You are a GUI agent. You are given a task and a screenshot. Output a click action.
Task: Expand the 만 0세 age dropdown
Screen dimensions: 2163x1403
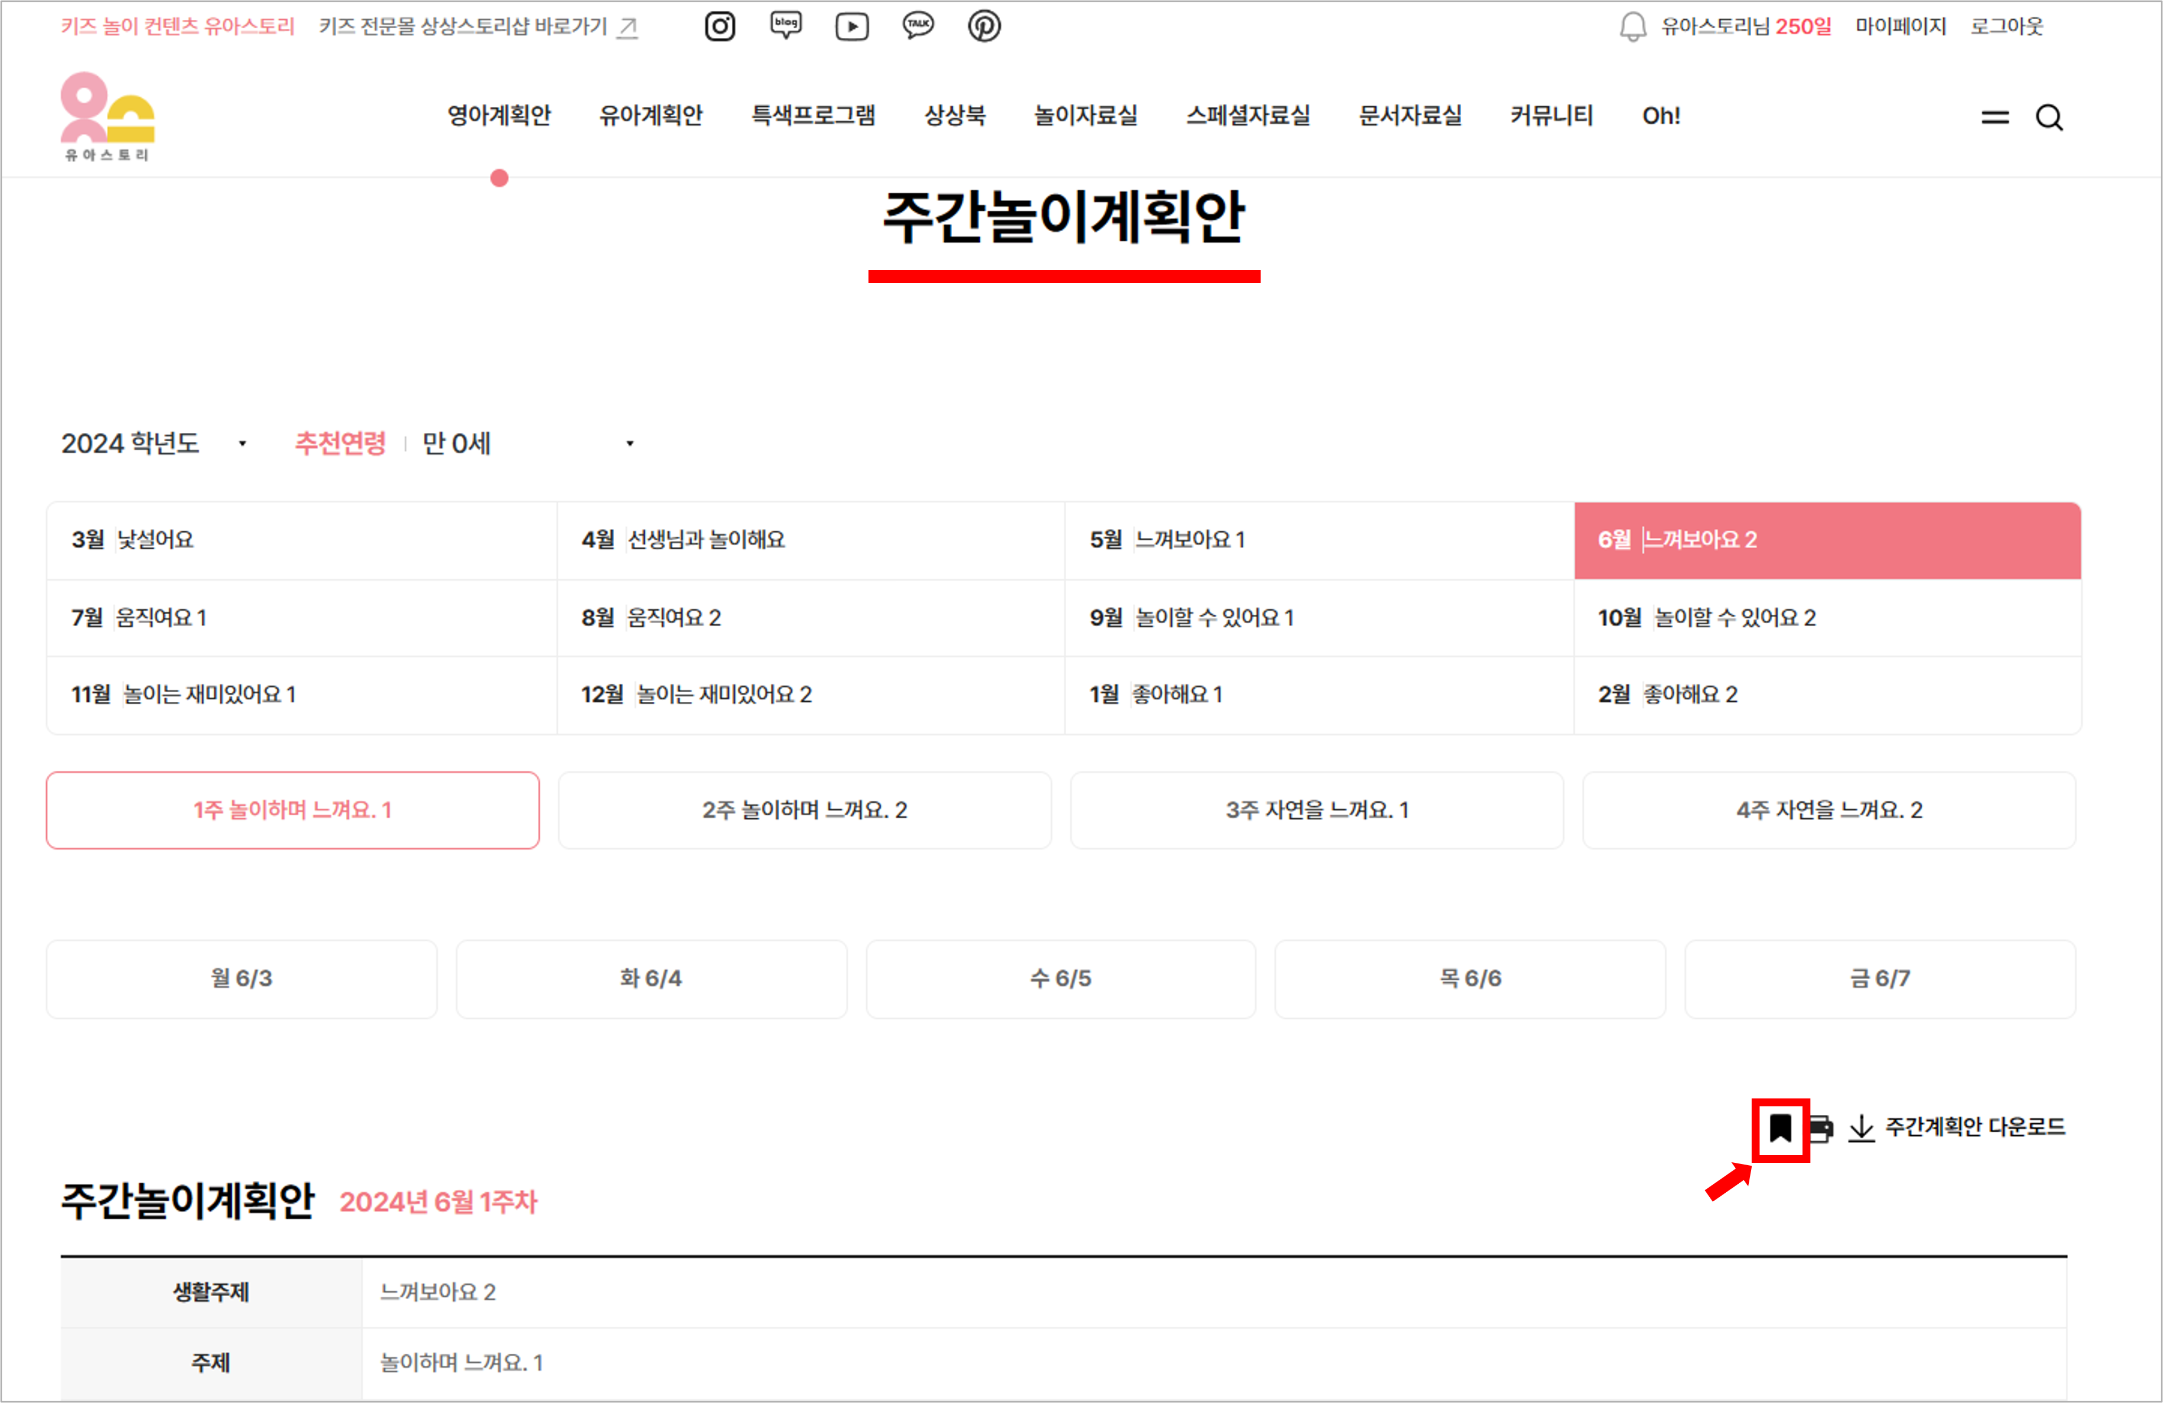529,444
